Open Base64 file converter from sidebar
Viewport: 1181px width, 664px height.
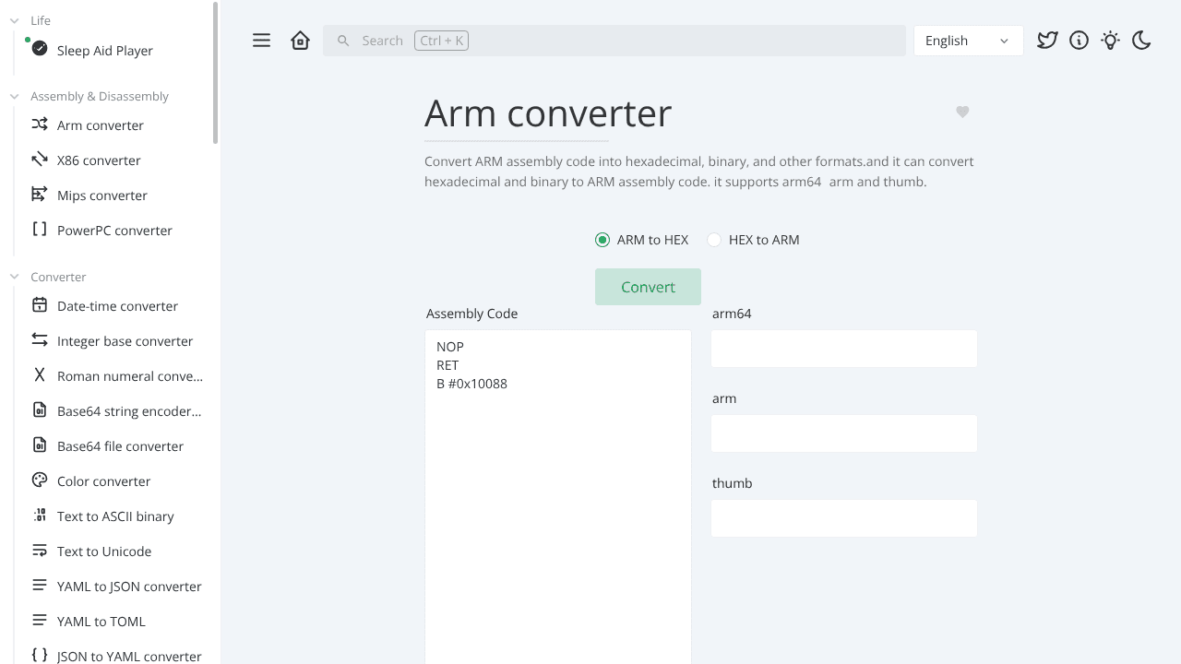(120, 446)
